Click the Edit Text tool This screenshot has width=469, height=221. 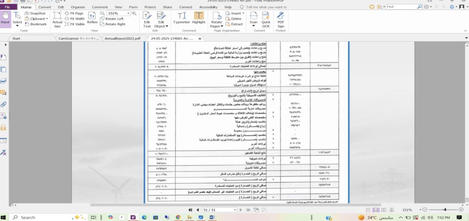tap(147, 18)
